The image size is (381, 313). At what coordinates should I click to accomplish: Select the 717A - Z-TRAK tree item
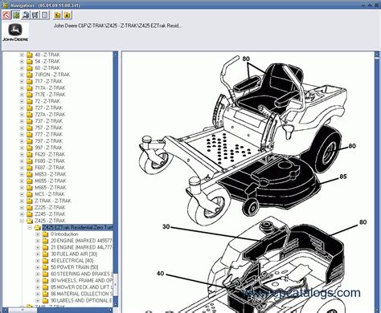coord(50,88)
